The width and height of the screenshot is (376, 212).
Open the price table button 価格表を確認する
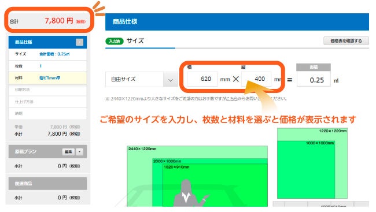(x=346, y=41)
